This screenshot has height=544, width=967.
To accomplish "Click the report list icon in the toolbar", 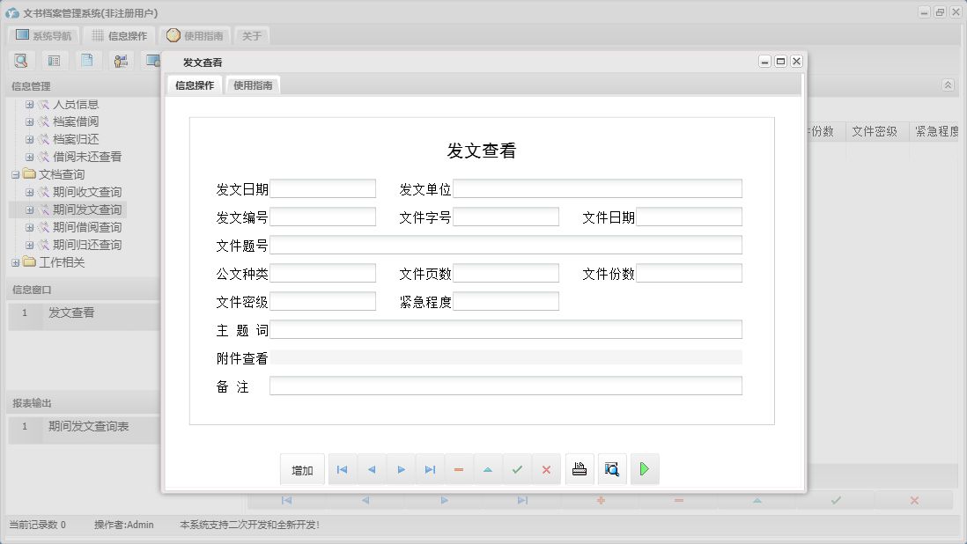I will (x=54, y=60).
